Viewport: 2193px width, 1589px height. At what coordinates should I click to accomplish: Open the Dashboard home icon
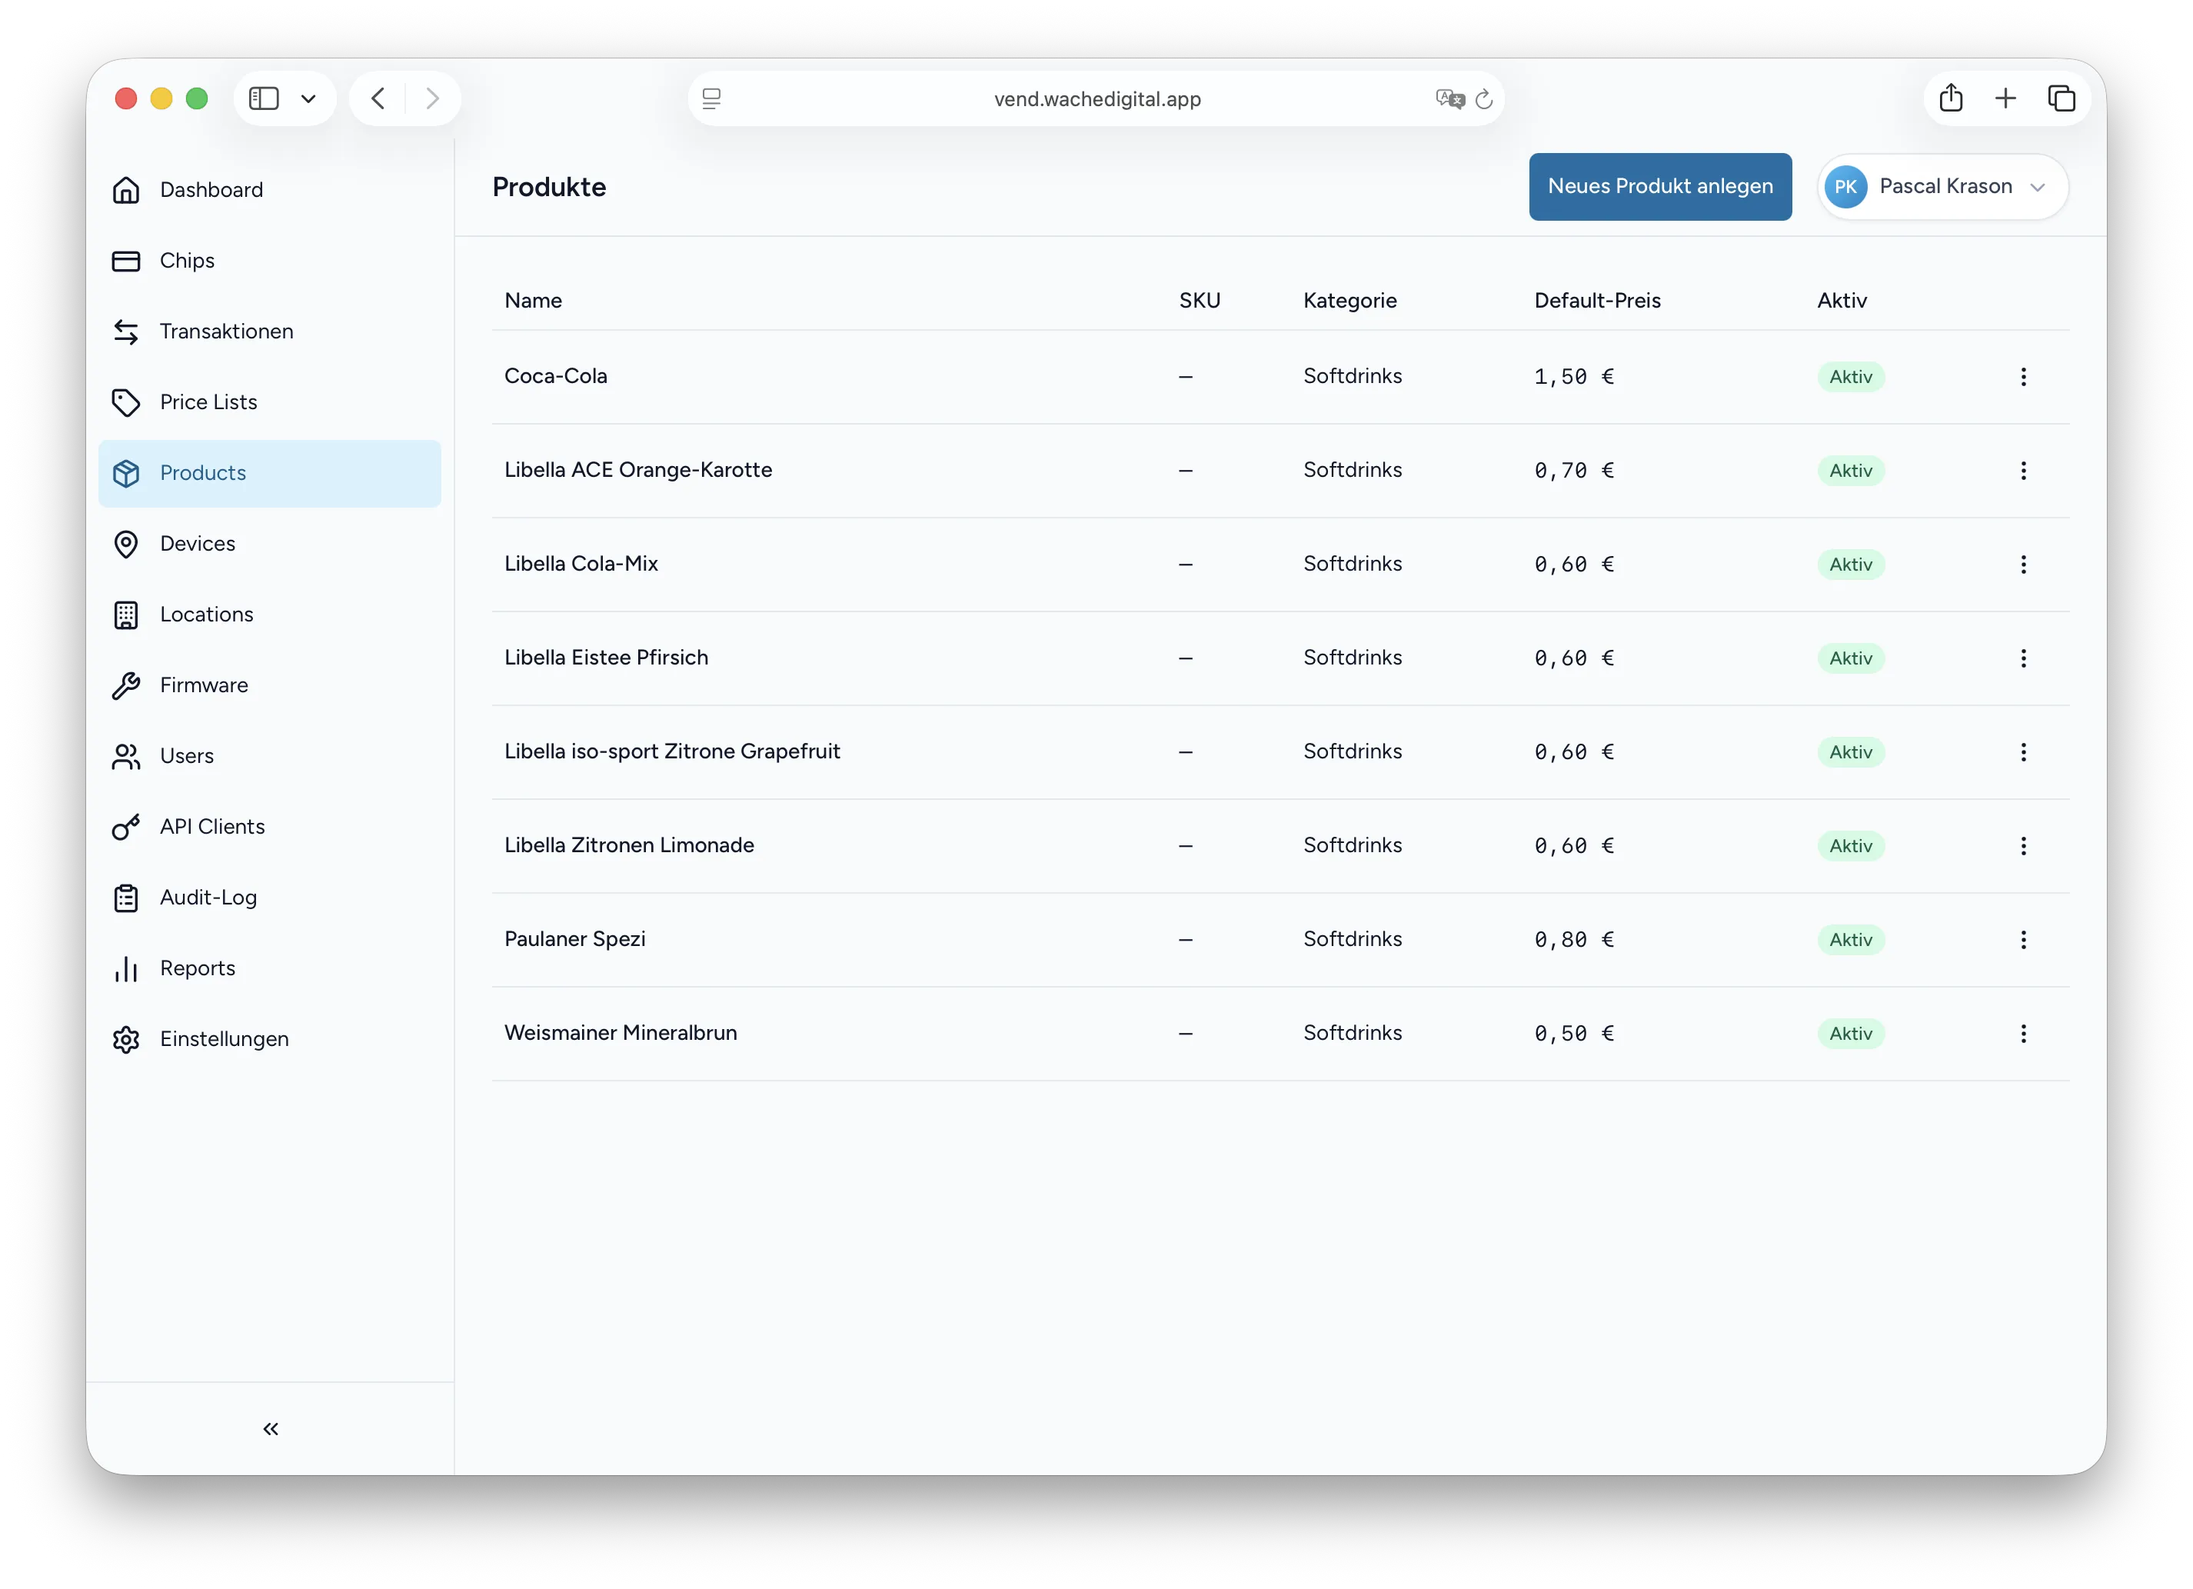point(125,189)
